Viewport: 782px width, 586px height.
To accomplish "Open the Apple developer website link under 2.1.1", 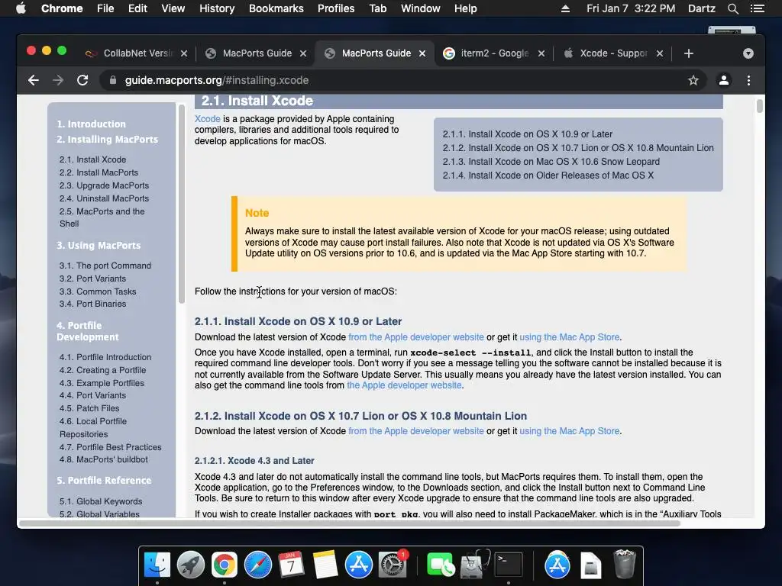I will (x=416, y=336).
